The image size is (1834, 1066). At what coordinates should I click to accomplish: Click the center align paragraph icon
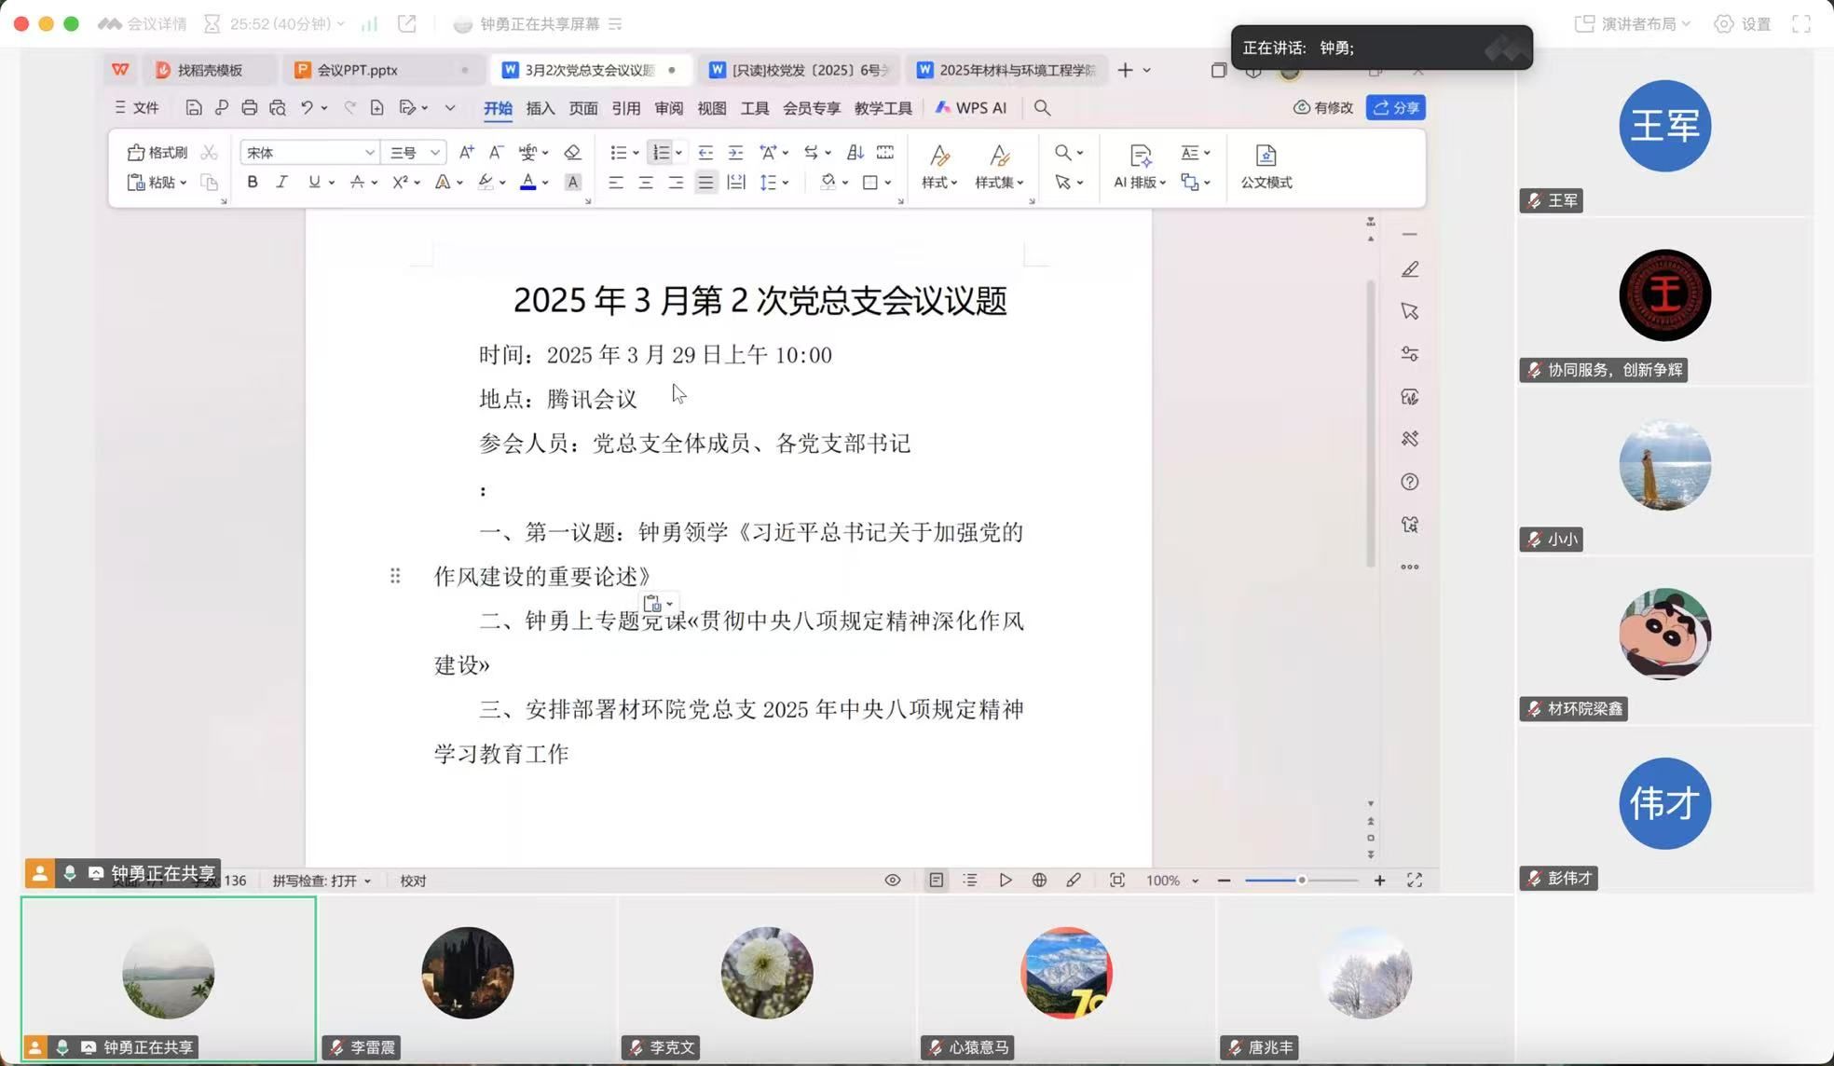[645, 183]
